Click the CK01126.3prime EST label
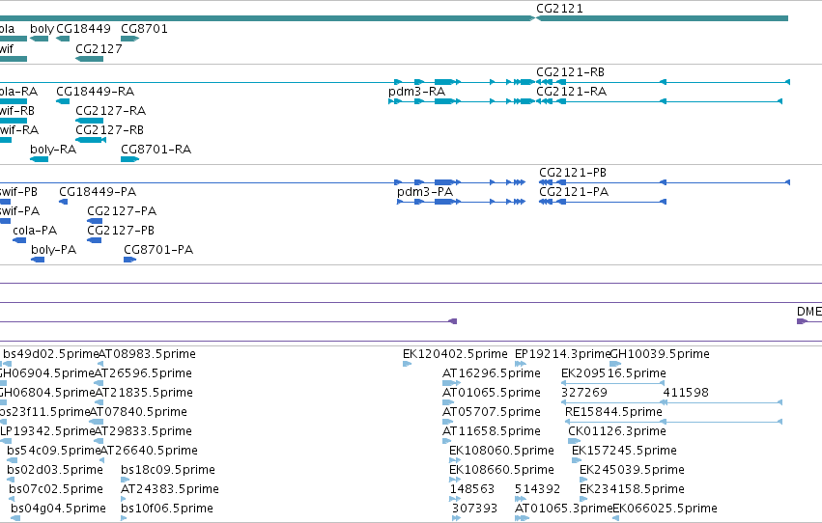 [x=617, y=432]
